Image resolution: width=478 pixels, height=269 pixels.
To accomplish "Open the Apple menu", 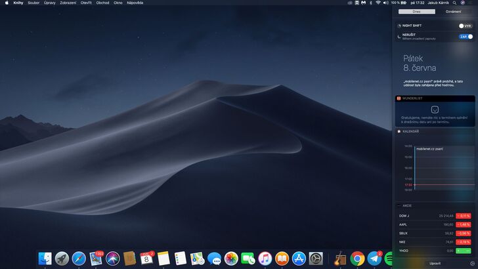I will tap(7, 3).
